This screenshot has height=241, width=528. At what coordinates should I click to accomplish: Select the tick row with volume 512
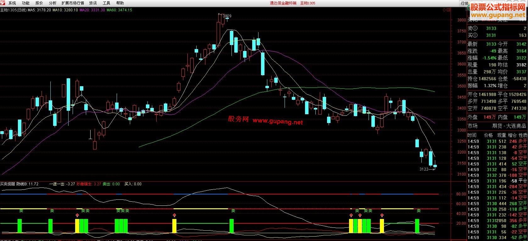(497, 141)
